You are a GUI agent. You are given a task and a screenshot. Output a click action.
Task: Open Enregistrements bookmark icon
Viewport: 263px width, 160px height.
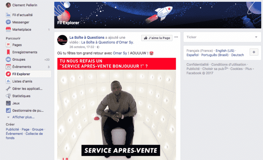[8, 52]
